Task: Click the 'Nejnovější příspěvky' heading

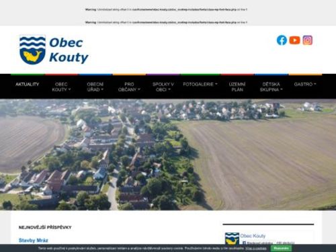Action: 45,227
